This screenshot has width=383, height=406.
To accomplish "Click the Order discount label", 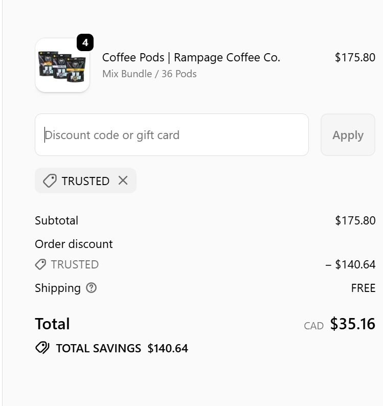I will coord(74,244).
